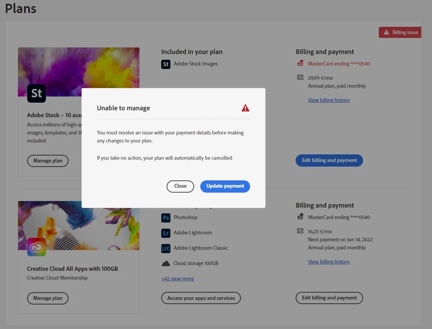Click the 29,99 €/mo price text
The image size is (432, 329).
(x=320, y=78)
